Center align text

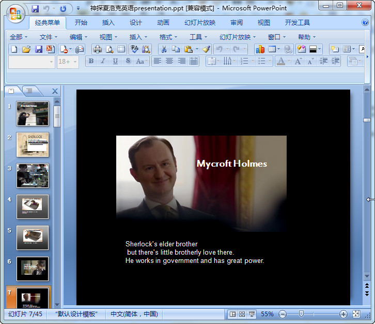point(169,62)
